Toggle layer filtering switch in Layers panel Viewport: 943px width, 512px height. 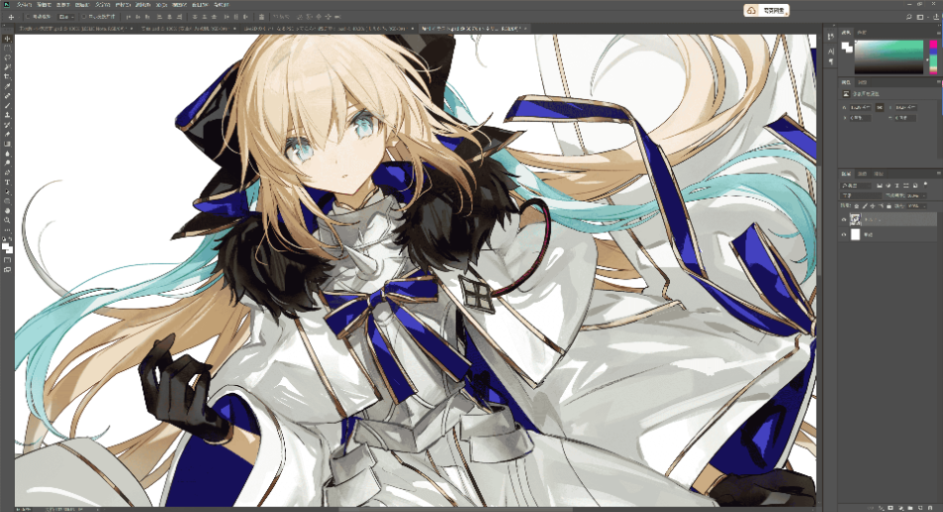(x=925, y=185)
